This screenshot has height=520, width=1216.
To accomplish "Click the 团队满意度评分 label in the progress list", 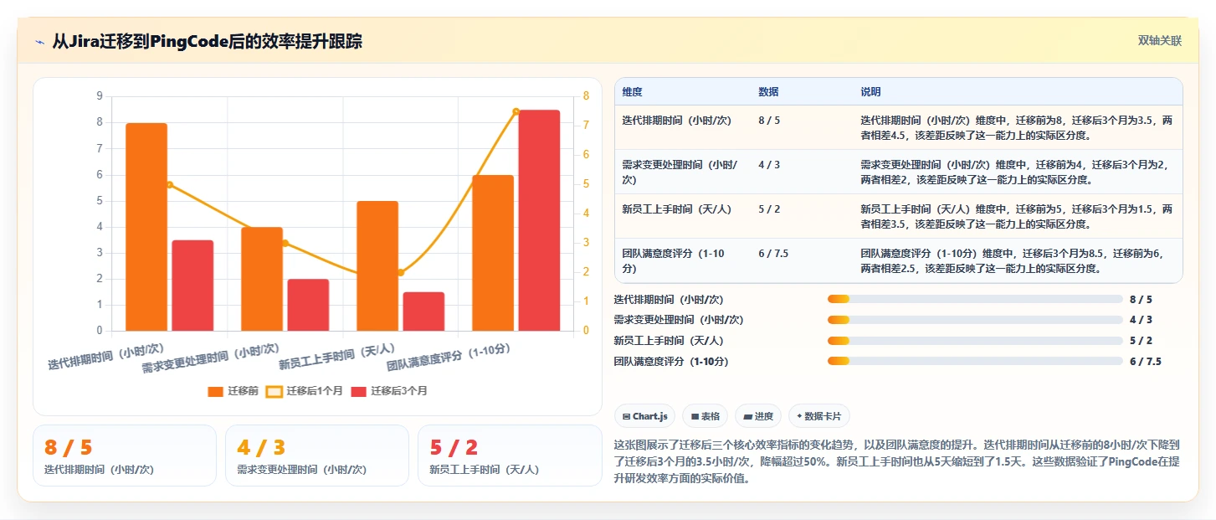I will click(671, 362).
